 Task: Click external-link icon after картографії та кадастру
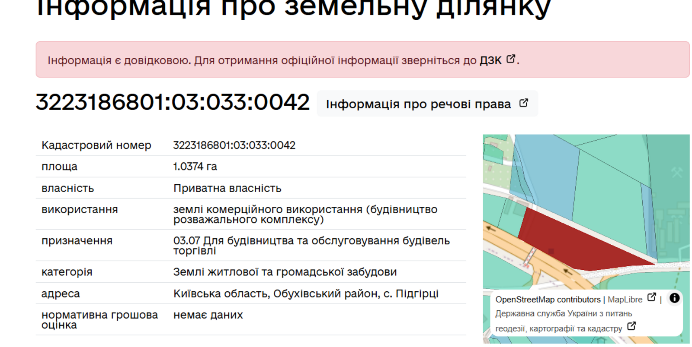click(x=631, y=326)
